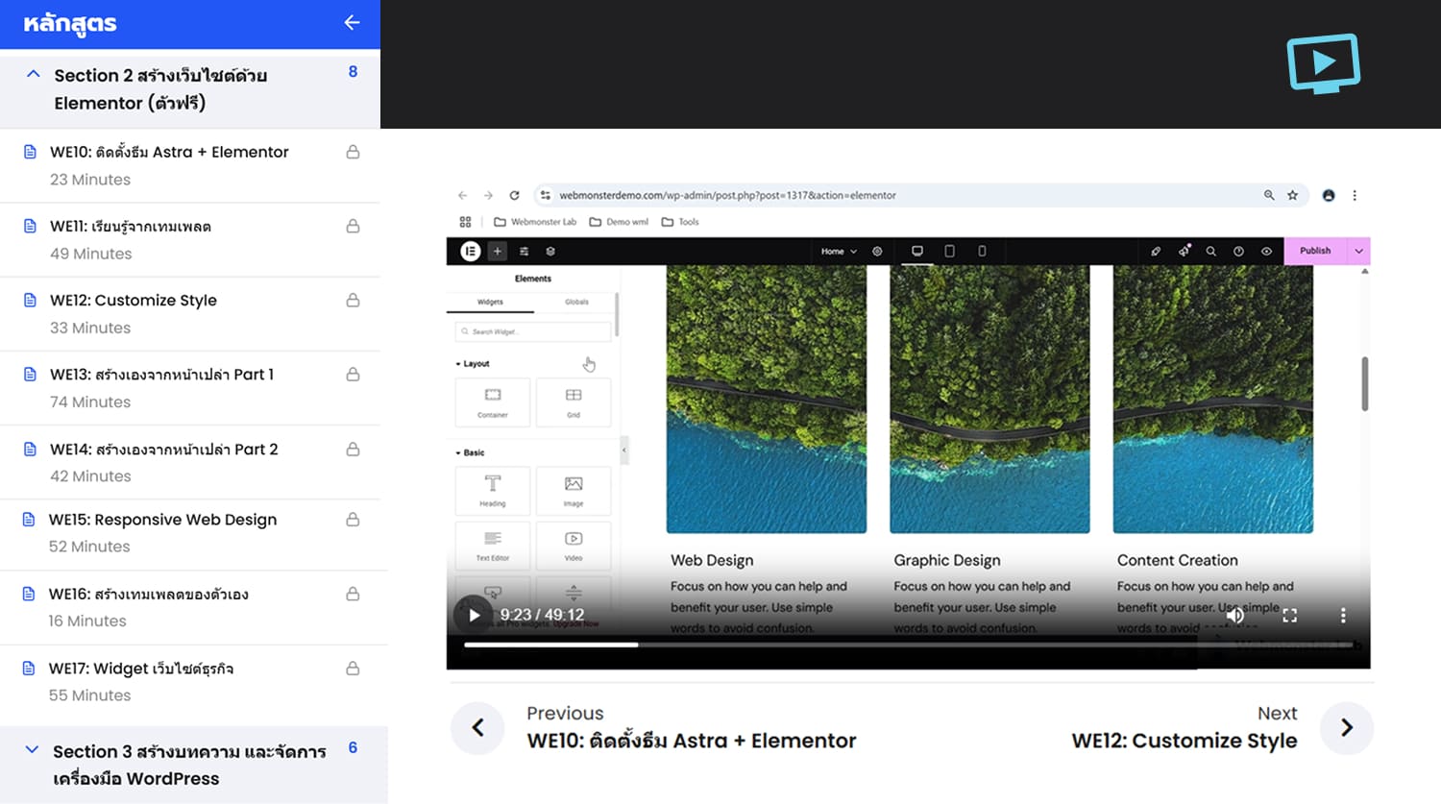This screenshot has height=804, width=1441.
Task: Go to next lesson arrow button
Action: (1347, 727)
